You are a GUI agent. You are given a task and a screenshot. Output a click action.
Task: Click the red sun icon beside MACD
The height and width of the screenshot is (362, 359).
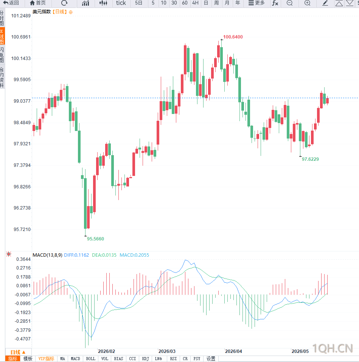pyautogui.click(x=9, y=254)
